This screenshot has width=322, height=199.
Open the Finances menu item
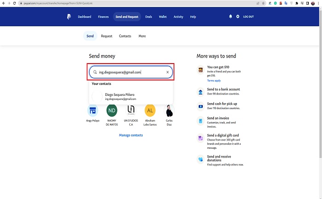coord(103,17)
